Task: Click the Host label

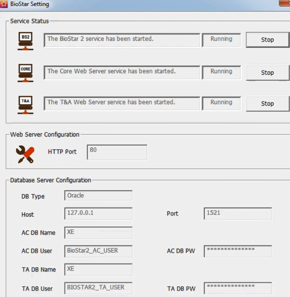Action: [28, 214]
